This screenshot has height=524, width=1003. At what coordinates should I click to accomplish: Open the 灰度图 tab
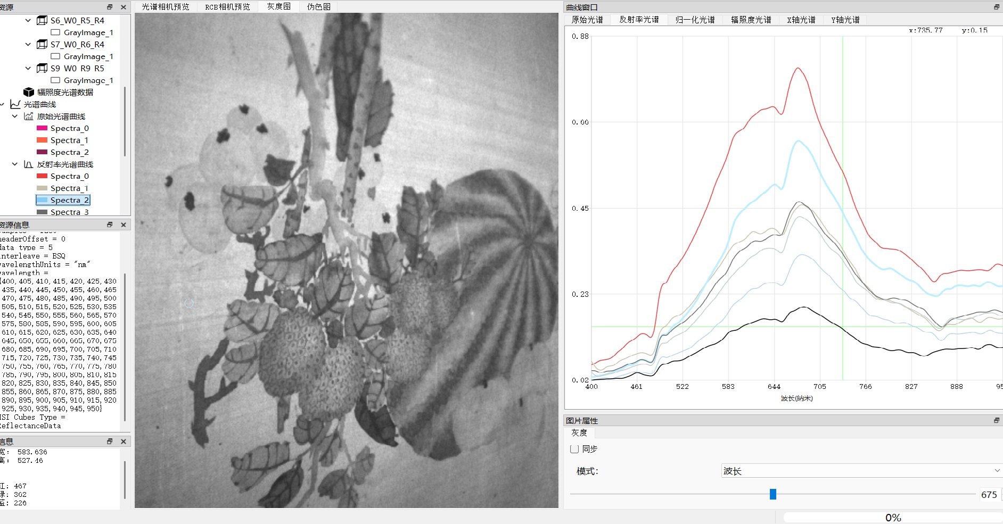point(279,7)
